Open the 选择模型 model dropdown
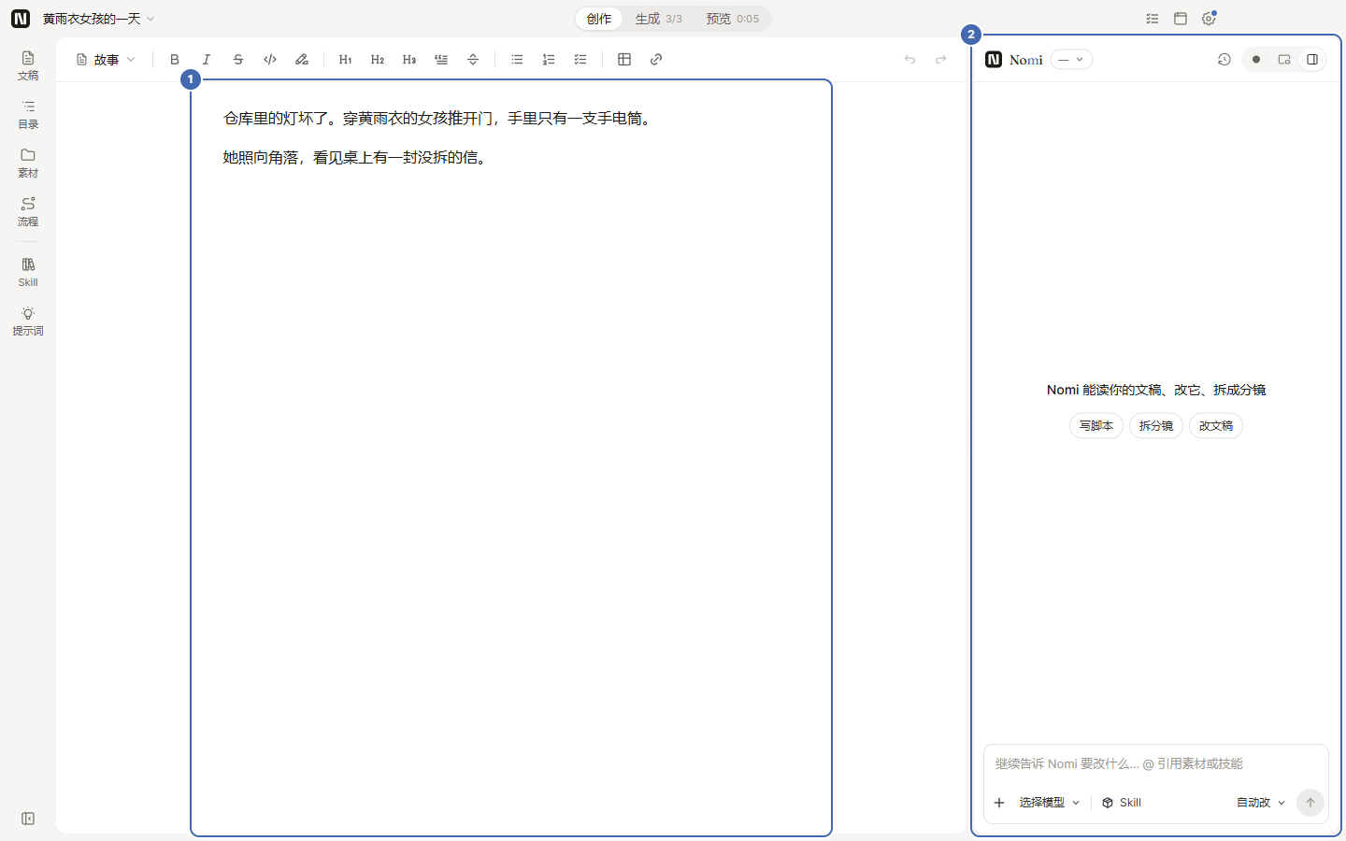The image size is (1346, 841). click(1050, 803)
